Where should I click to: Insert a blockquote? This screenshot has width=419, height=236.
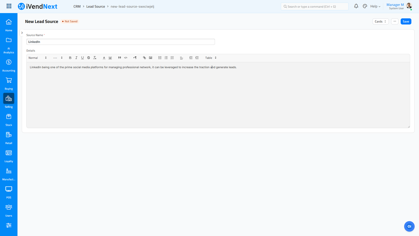point(119,58)
